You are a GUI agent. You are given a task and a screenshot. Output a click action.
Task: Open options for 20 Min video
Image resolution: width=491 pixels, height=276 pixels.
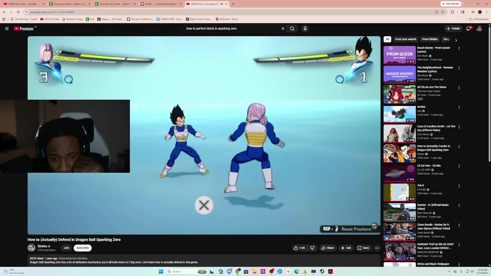point(459,166)
